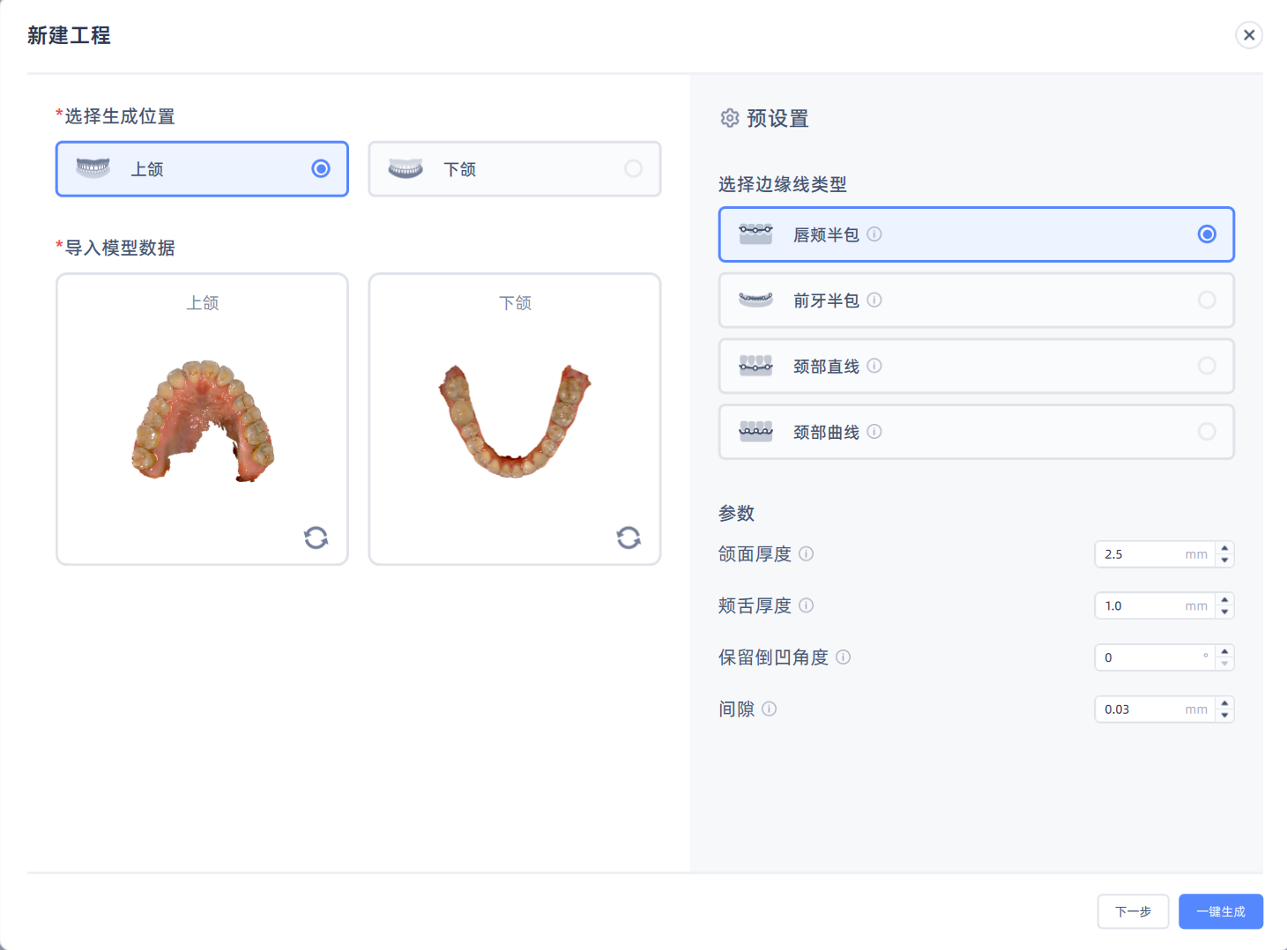Open info icon next to 颌面厚度
Image resolution: width=1287 pixels, height=950 pixels.
pyautogui.click(x=807, y=553)
